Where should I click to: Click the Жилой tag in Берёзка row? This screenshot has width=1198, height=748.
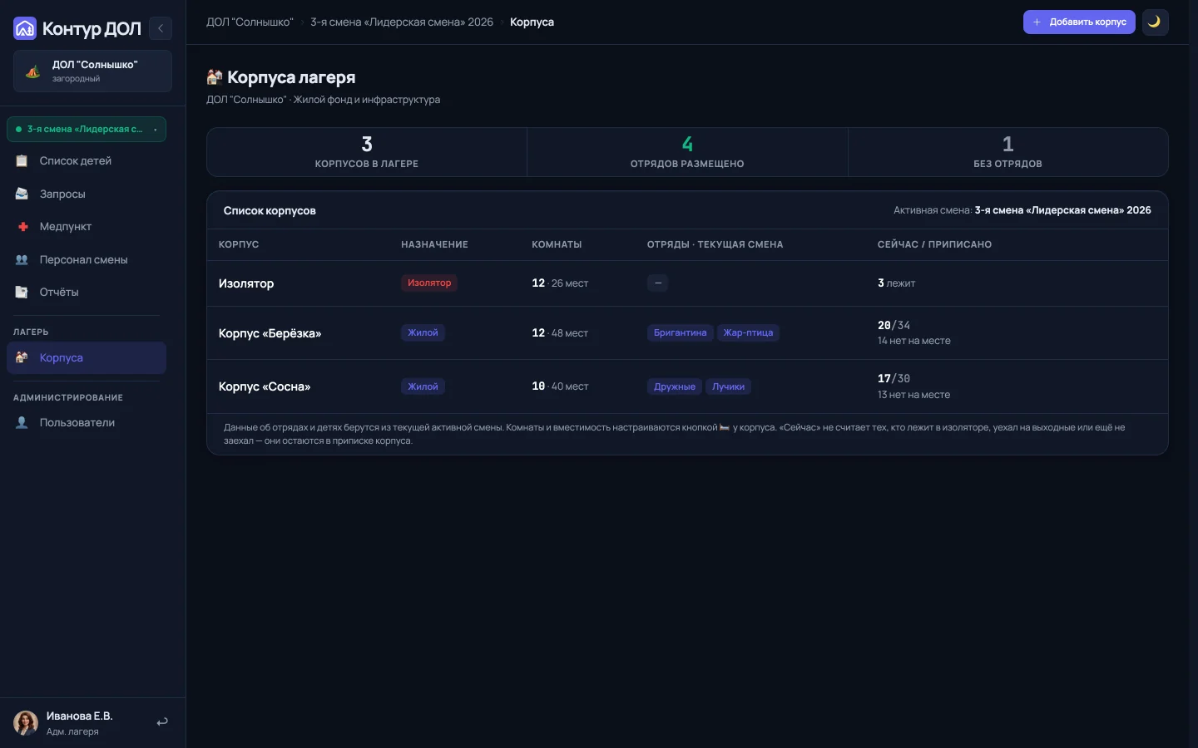(423, 333)
